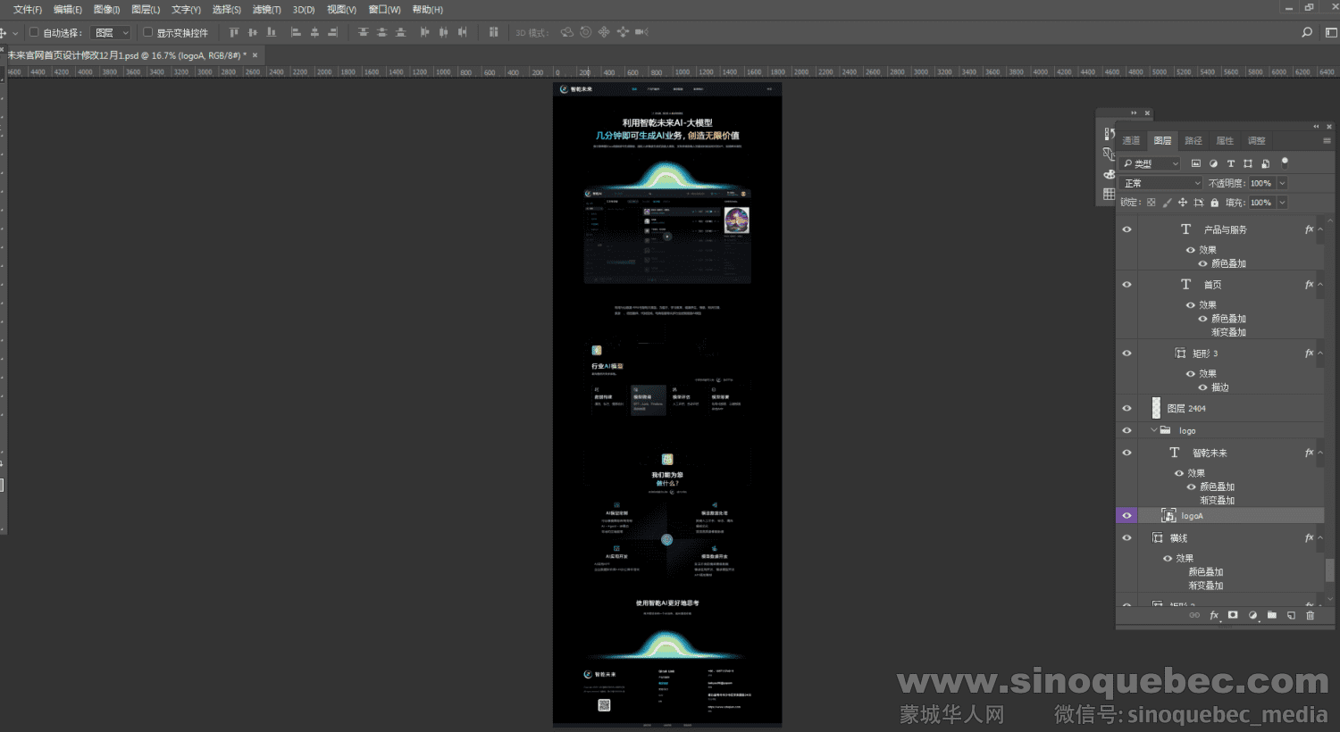Add a layer mask using mask icon
1340x732 pixels.
coord(1233,615)
